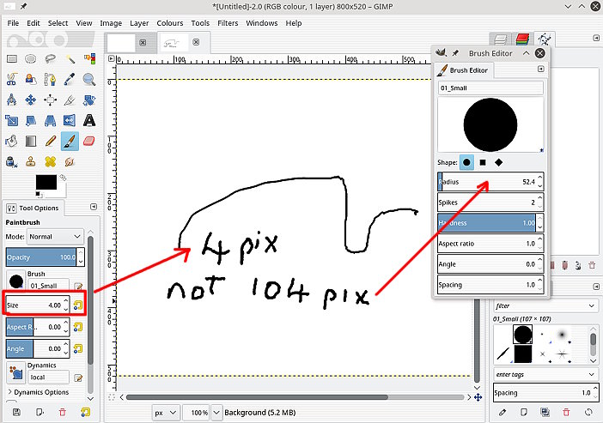Image resolution: width=603 pixels, height=423 pixels.
Task: Select the Zoom magnifier tool
Action: [88, 80]
